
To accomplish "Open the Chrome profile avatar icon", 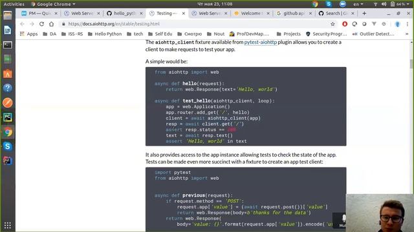I will click(397, 24).
